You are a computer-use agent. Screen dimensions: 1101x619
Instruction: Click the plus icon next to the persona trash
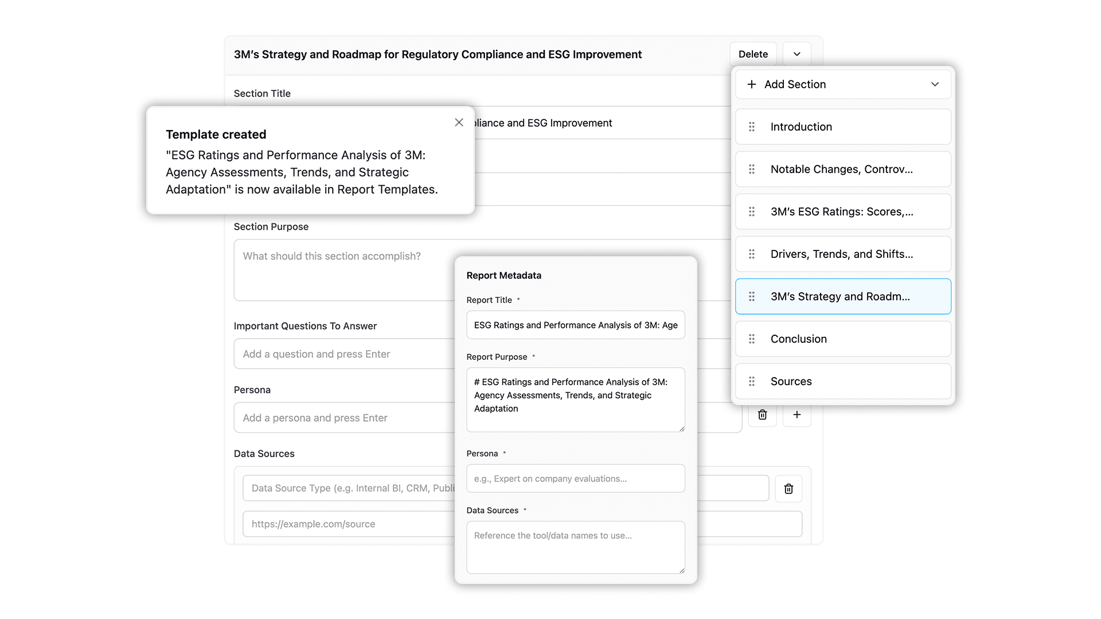click(797, 414)
